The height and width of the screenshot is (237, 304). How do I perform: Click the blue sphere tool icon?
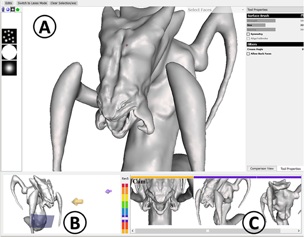tap(8, 10)
